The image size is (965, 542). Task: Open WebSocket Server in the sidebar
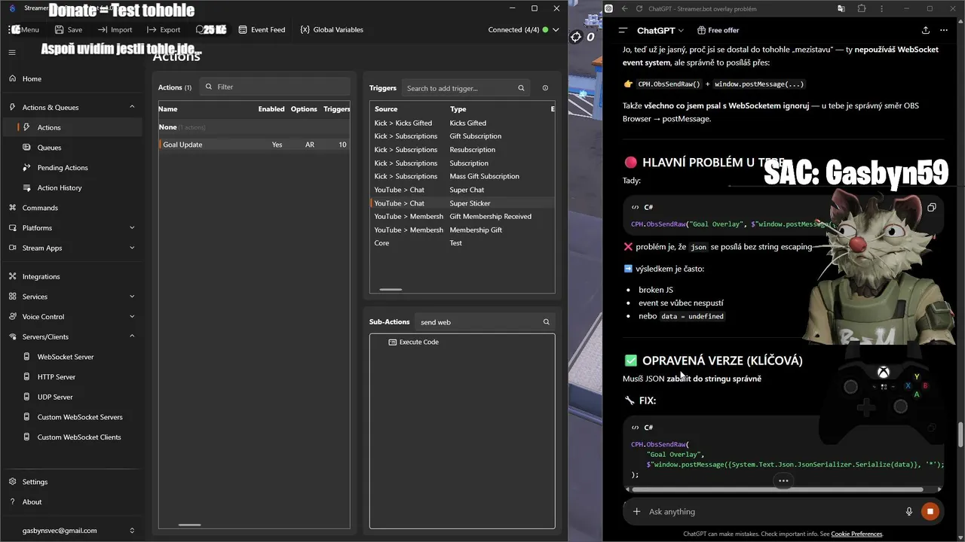click(66, 357)
